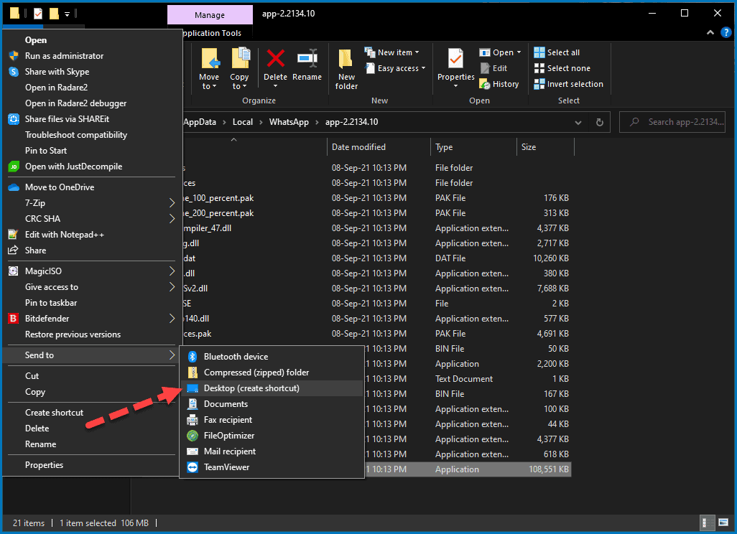Sort by Date modified column header
This screenshot has height=534, width=737.
coord(379,147)
